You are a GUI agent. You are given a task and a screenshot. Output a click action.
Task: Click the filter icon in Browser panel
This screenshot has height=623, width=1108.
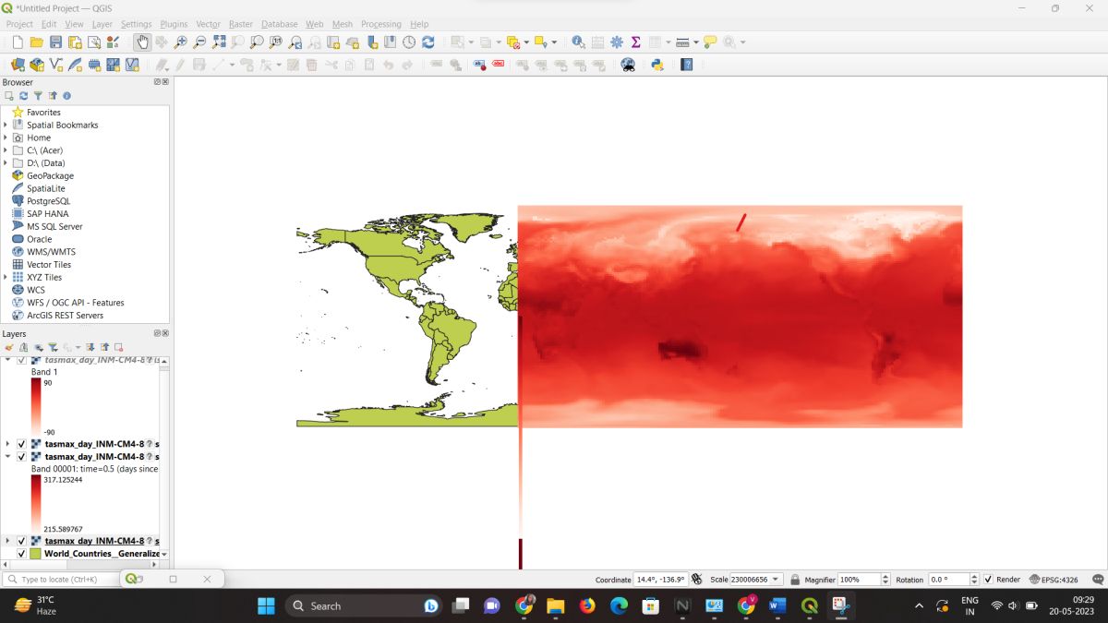[x=38, y=96]
